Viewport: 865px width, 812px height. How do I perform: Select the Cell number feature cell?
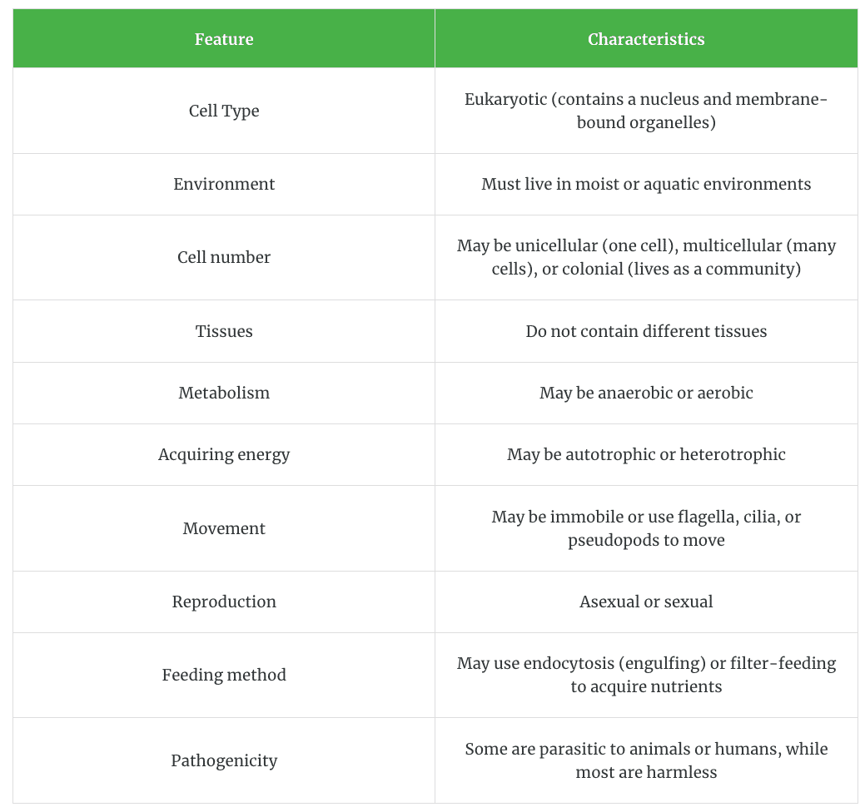coord(224,257)
